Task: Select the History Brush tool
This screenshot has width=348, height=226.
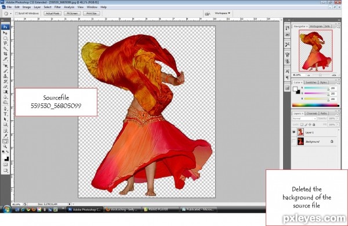Action: [5, 81]
